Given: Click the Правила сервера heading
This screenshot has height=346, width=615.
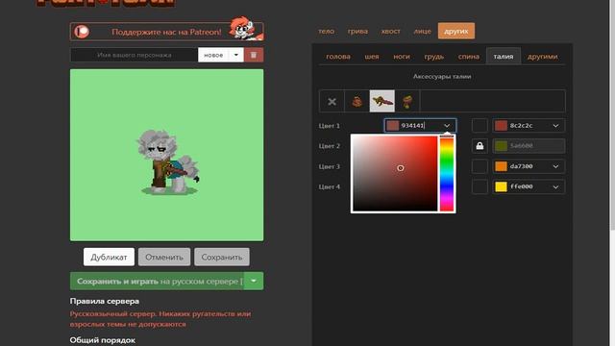Looking at the screenshot, I should coord(105,301).
